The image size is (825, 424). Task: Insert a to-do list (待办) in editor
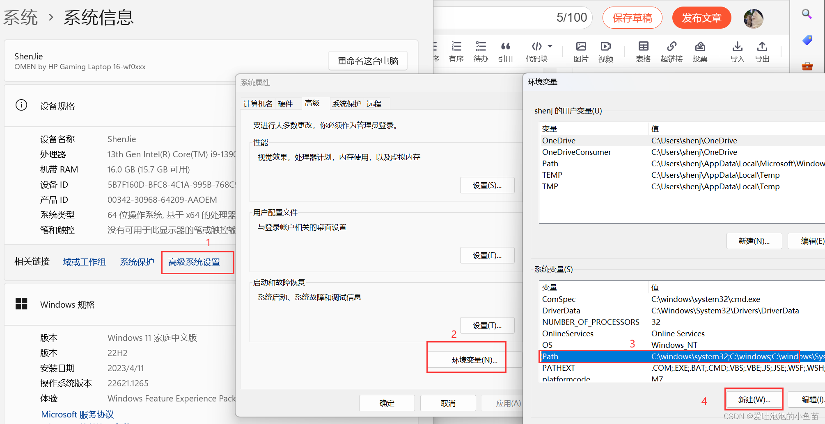tap(481, 52)
